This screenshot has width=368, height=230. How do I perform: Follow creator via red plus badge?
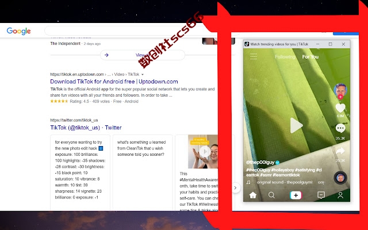coord(340,97)
